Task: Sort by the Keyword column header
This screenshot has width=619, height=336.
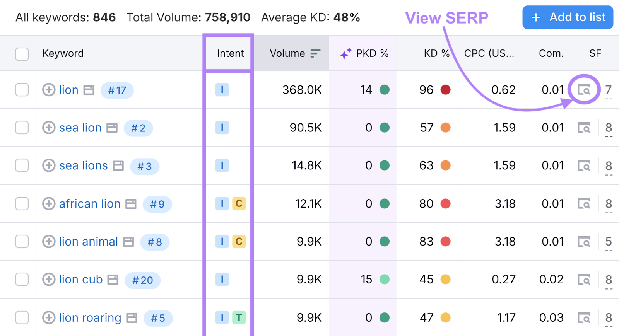Action: [x=63, y=53]
